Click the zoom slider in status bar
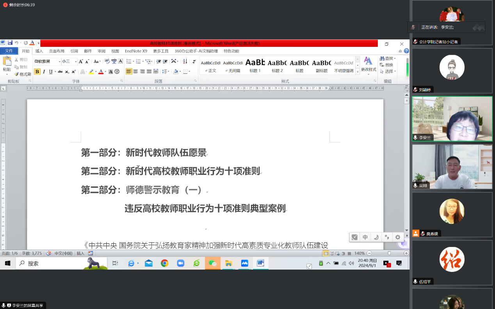 (x=389, y=253)
